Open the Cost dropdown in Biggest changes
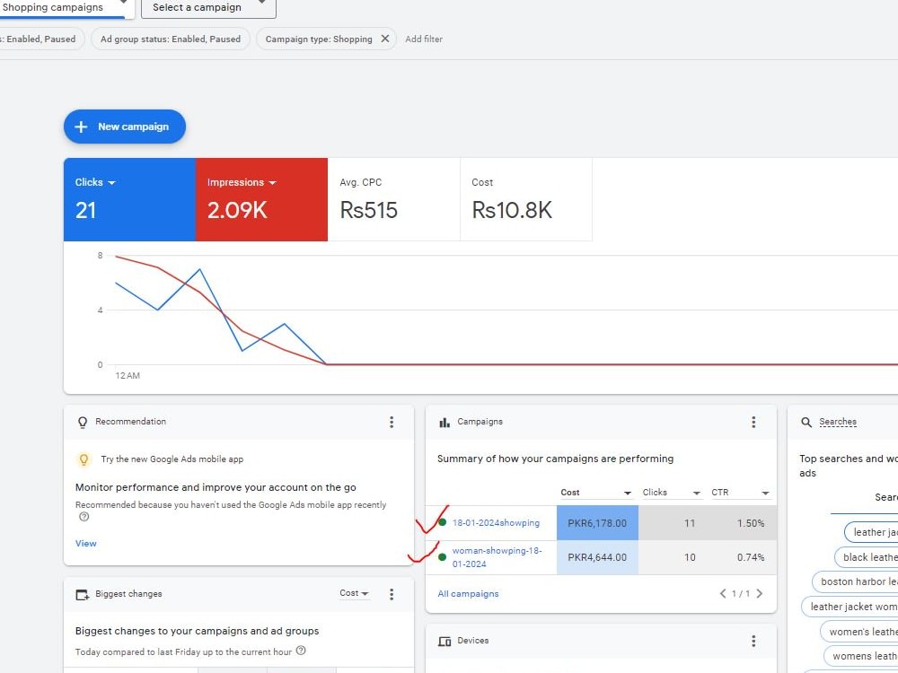The height and width of the screenshot is (673, 898). point(354,593)
